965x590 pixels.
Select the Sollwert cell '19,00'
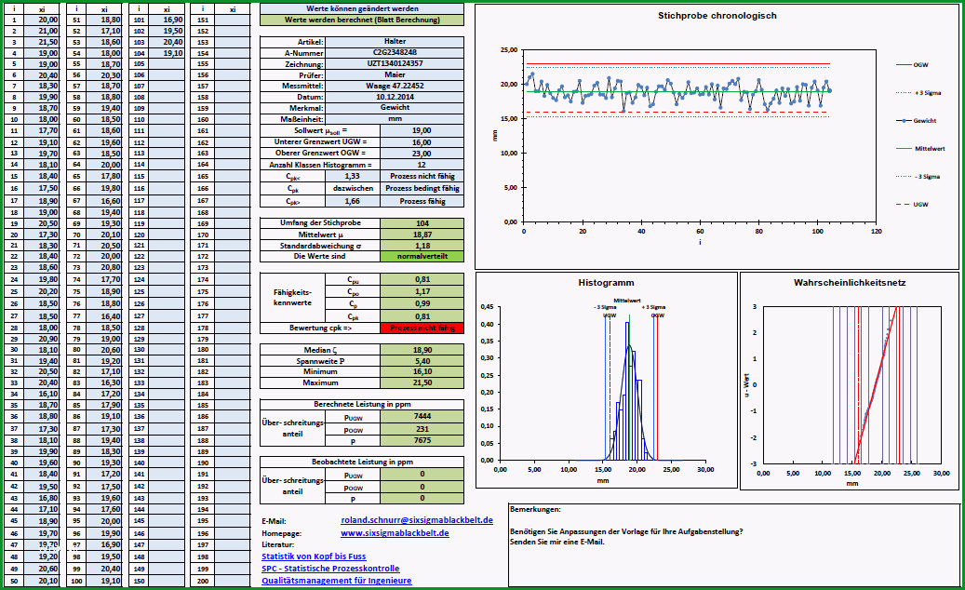pyautogui.click(x=422, y=131)
